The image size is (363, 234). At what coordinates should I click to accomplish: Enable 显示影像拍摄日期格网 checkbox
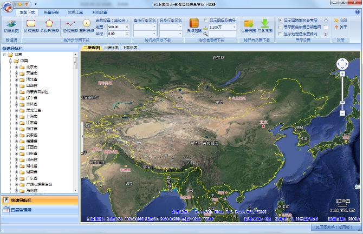pos(280,27)
